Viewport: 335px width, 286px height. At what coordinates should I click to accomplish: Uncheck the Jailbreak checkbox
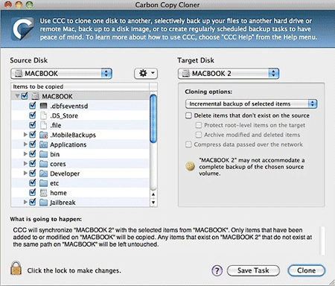point(32,202)
